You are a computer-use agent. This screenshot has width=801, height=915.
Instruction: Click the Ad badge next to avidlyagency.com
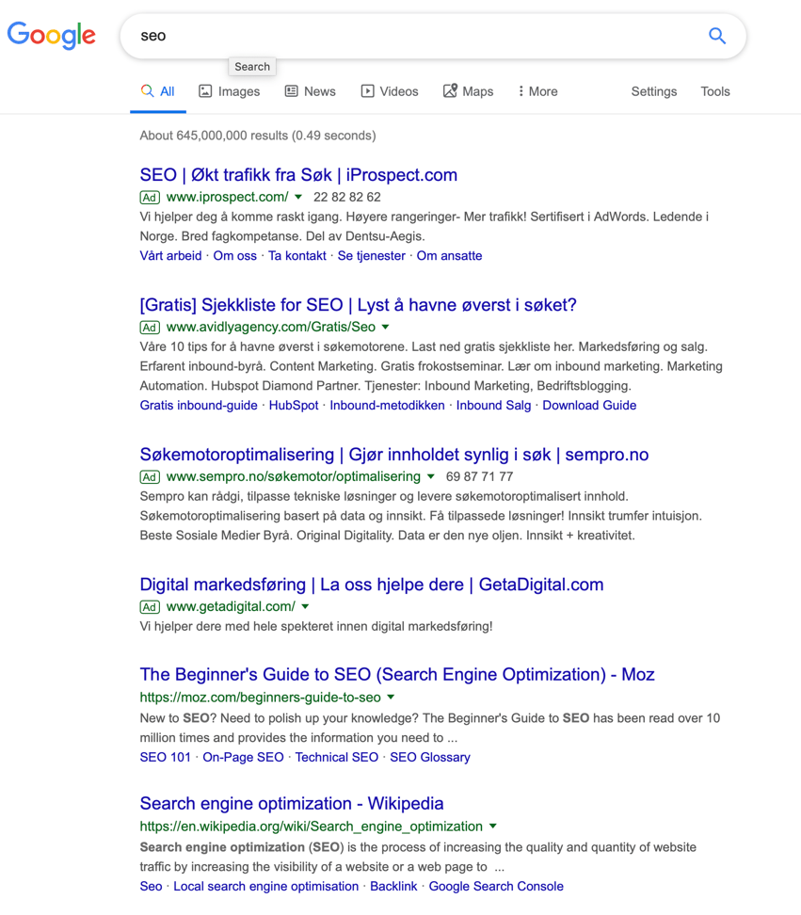(x=150, y=328)
